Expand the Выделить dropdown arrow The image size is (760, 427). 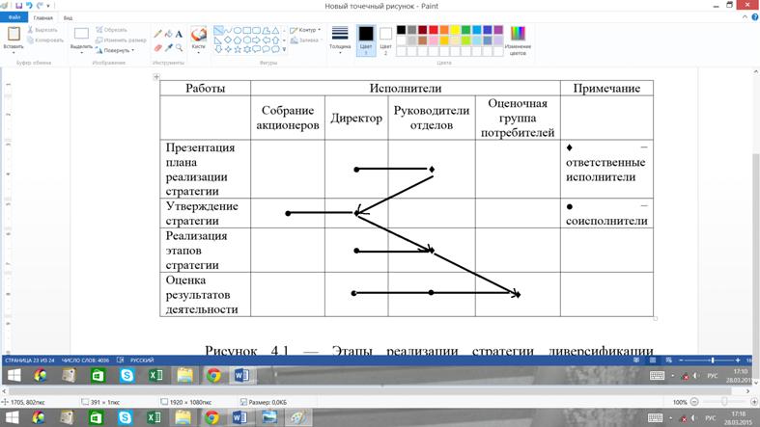(x=81, y=51)
